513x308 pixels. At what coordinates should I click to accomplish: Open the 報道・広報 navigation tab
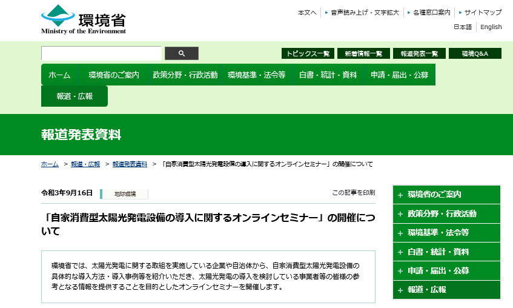[x=74, y=96]
